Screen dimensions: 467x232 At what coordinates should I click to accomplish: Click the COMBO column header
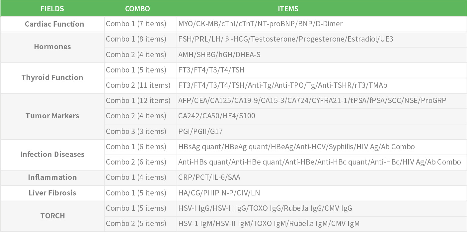click(x=137, y=9)
